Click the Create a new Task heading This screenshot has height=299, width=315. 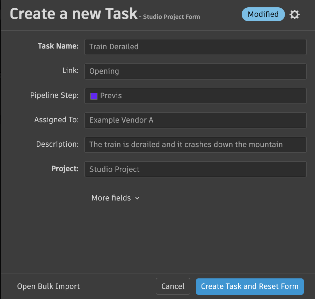(x=74, y=14)
